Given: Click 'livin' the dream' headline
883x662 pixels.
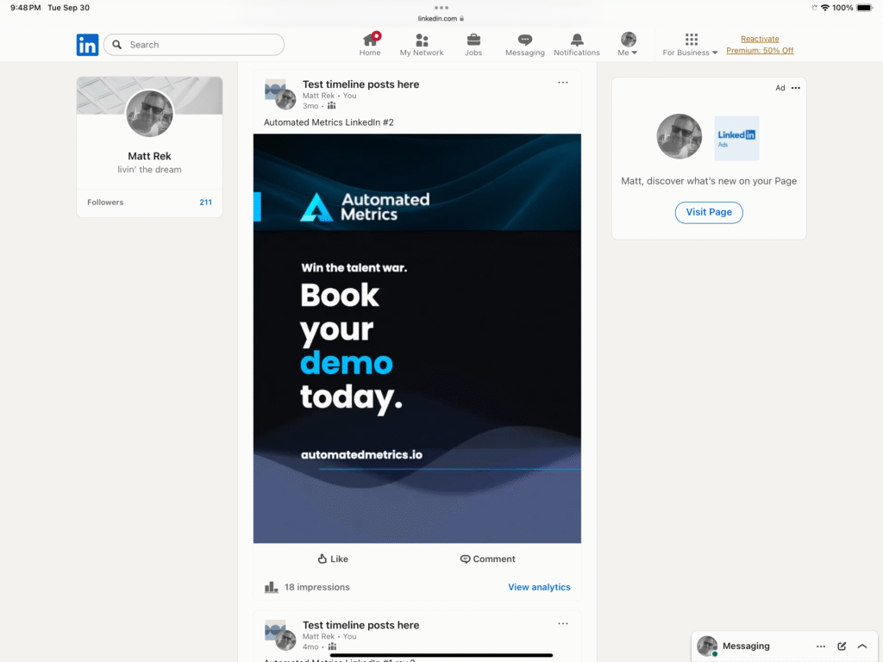Looking at the screenshot, I should tap(149, 170).
